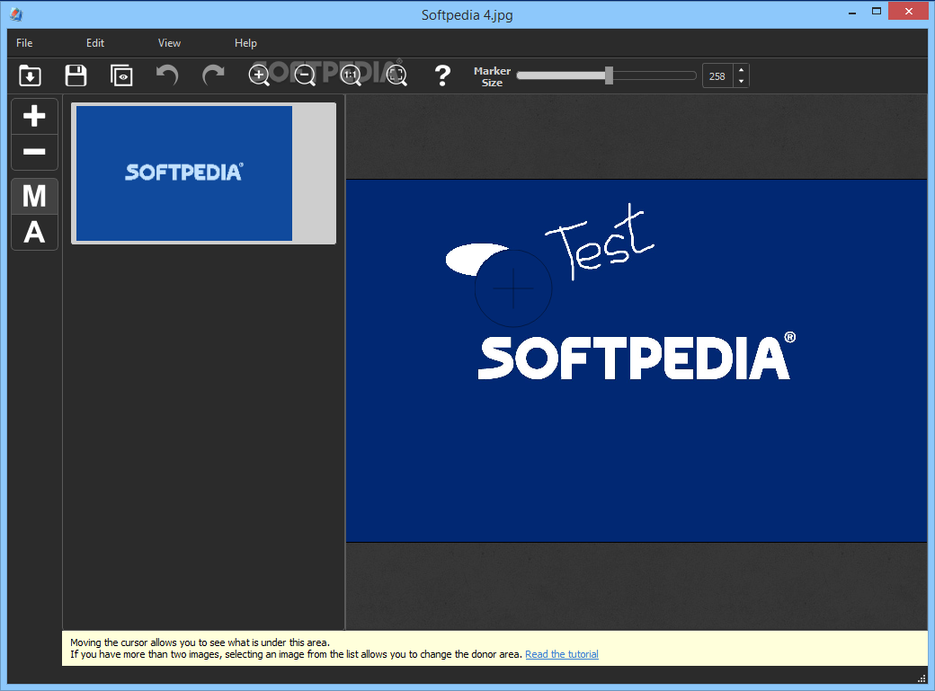The image size is (935, 691).
Task: Open the Read the tutorial link
Action: pos(562,654)
